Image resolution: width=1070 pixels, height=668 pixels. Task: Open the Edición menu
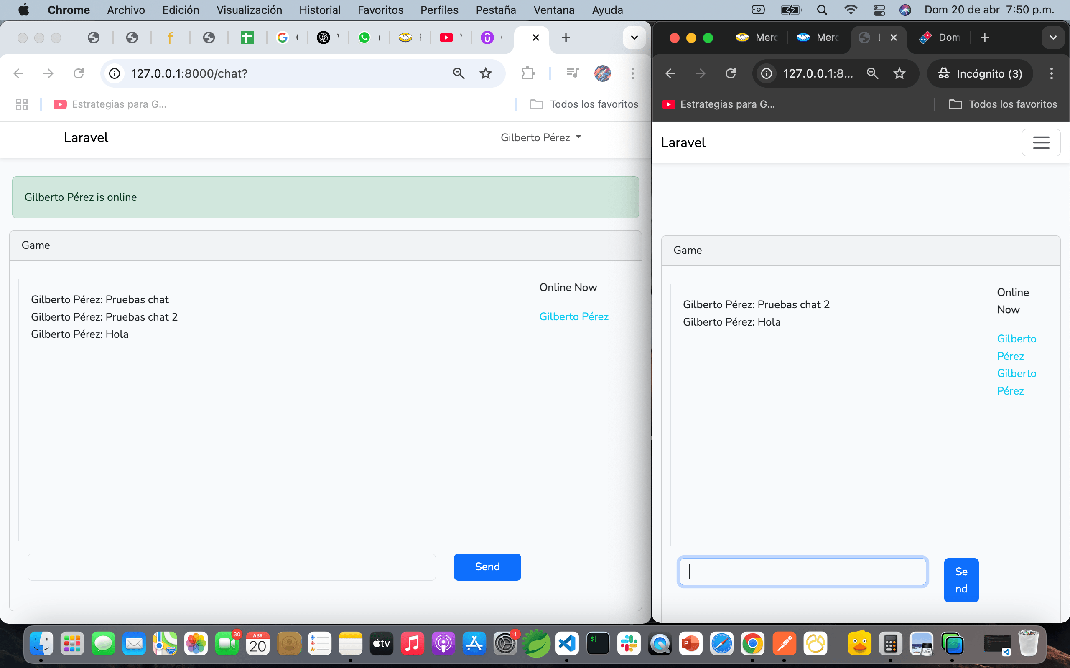point(181,10)
